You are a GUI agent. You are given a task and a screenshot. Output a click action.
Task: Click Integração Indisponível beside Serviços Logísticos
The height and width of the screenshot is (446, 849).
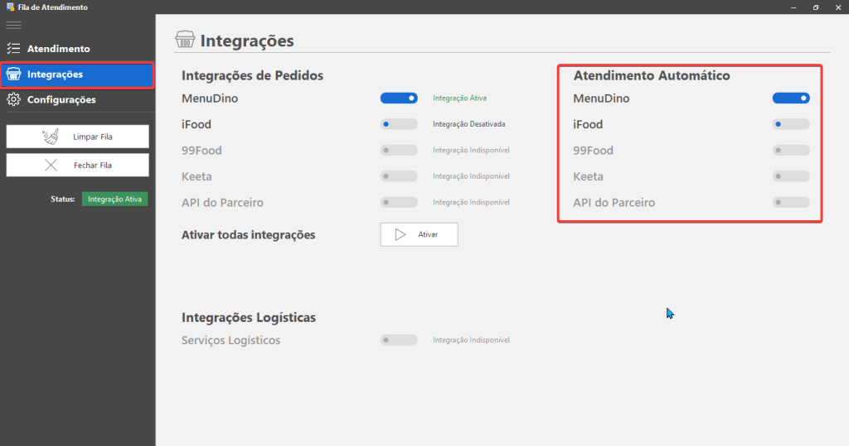[x=471, y=340]
